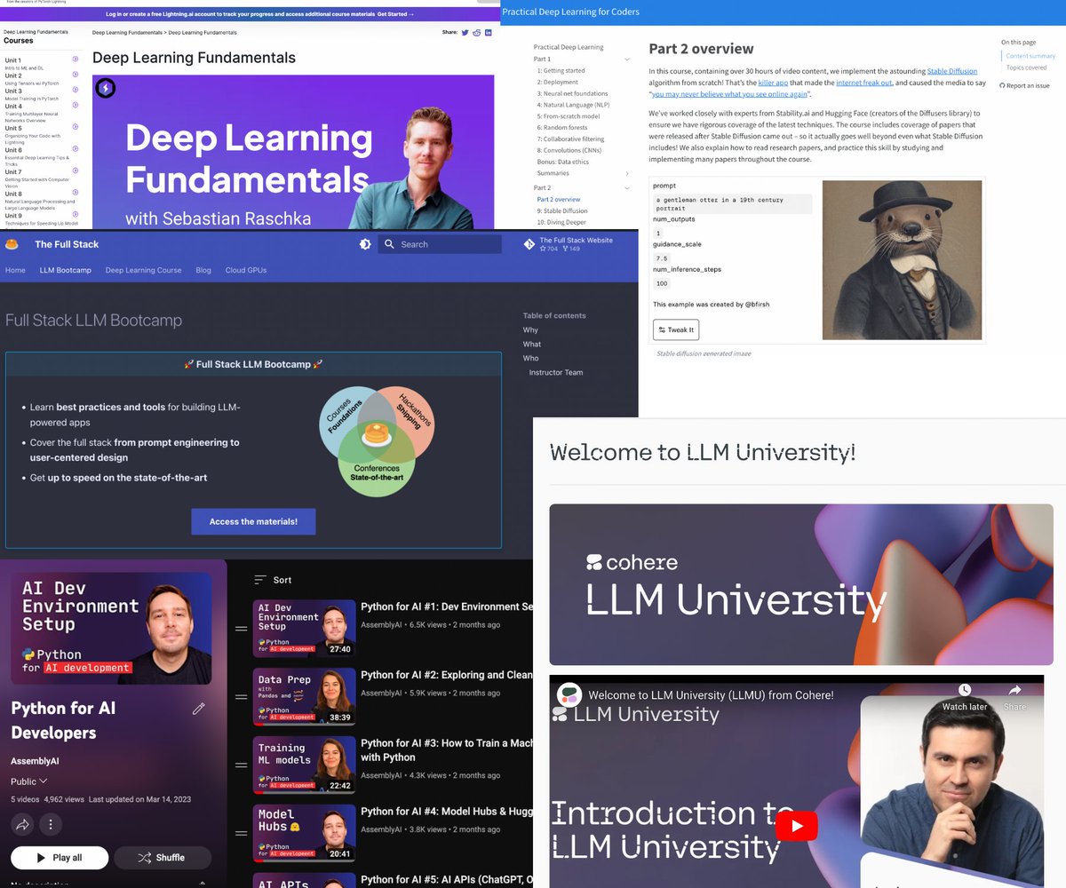Image resolution: width=1066 pixels, height=888 pixels.
Task: Jump to Topics covered on this page
Action: coord(1026,67)
